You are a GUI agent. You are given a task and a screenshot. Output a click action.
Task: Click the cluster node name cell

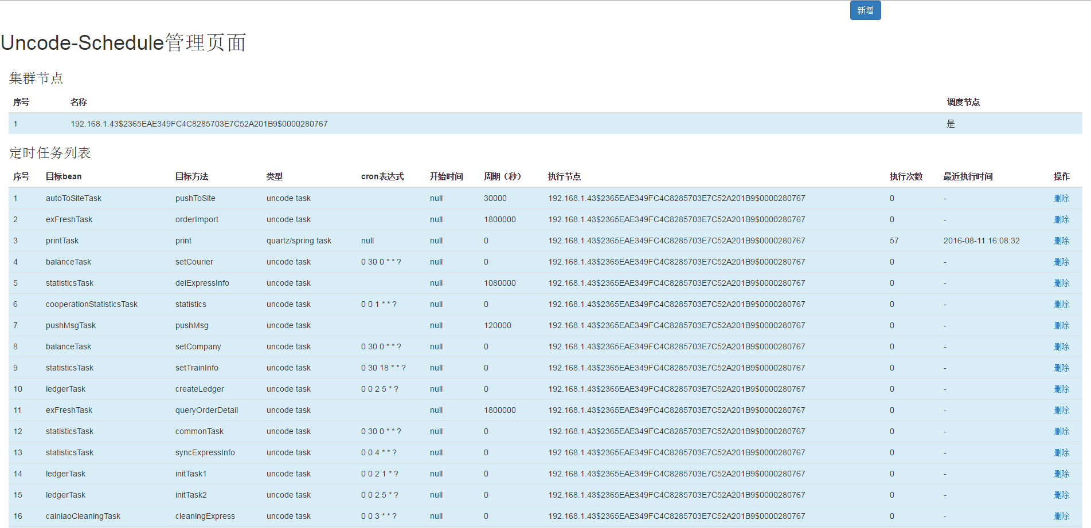point(199,124)
